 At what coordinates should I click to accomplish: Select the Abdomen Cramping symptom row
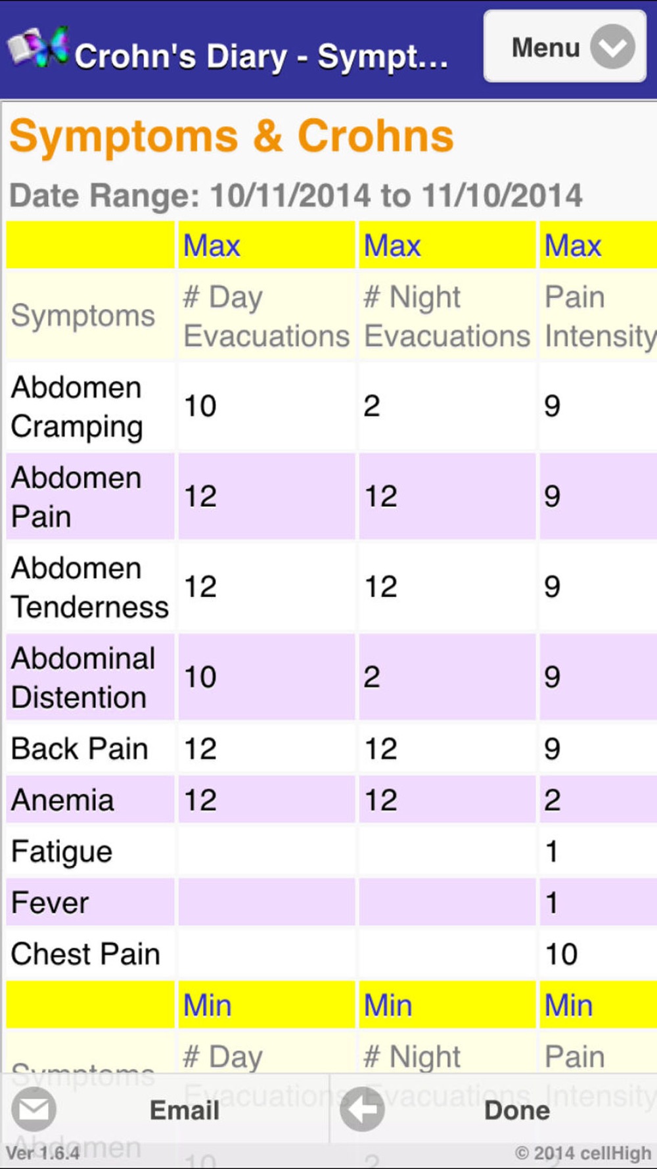(x=77, y=406)
